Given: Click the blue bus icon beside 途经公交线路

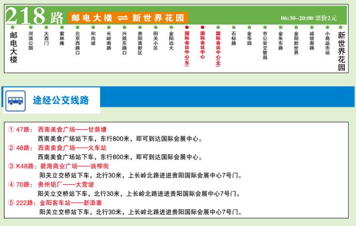Looking at the screenshot, I should [x=15, y=101].
